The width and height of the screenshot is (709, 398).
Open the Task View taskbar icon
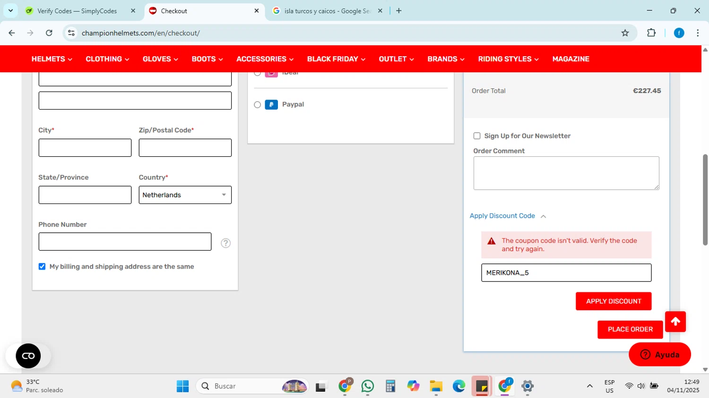coord(321,386)
